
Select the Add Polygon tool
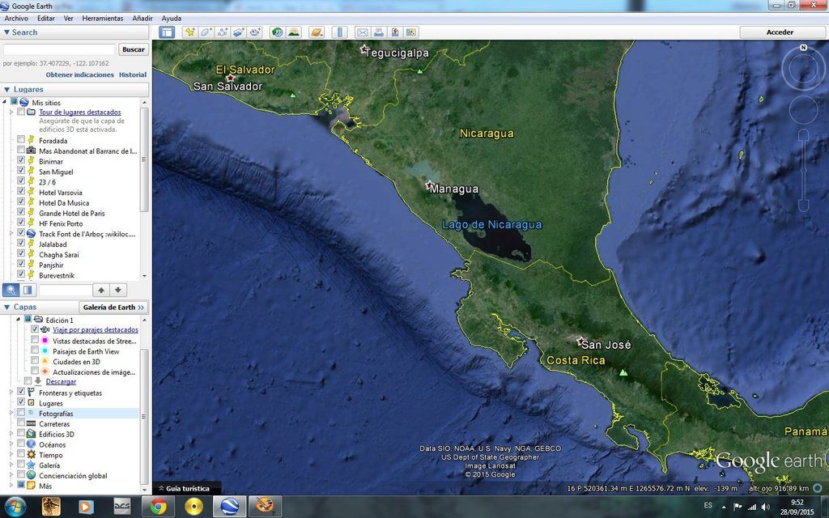click(x=206, y=32)
